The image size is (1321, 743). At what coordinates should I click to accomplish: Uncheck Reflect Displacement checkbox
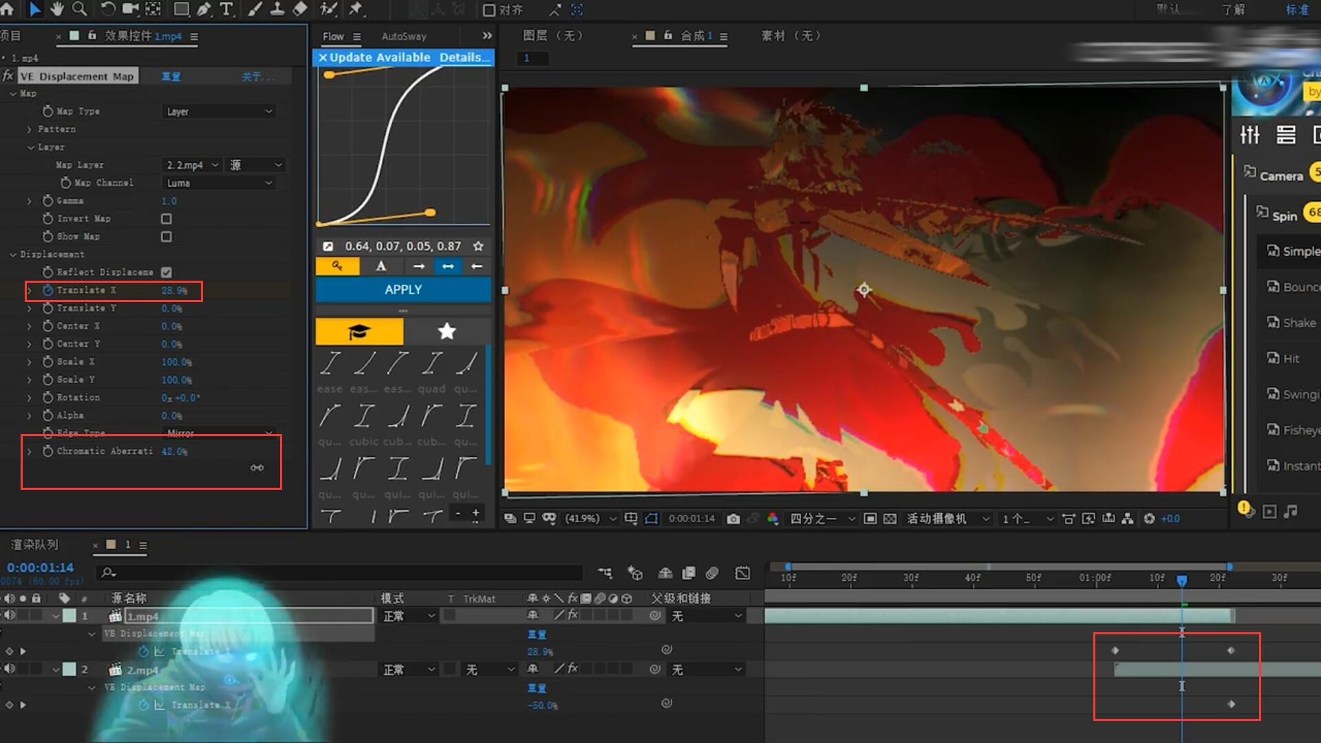pyautogui.click(x=167, y=272)
